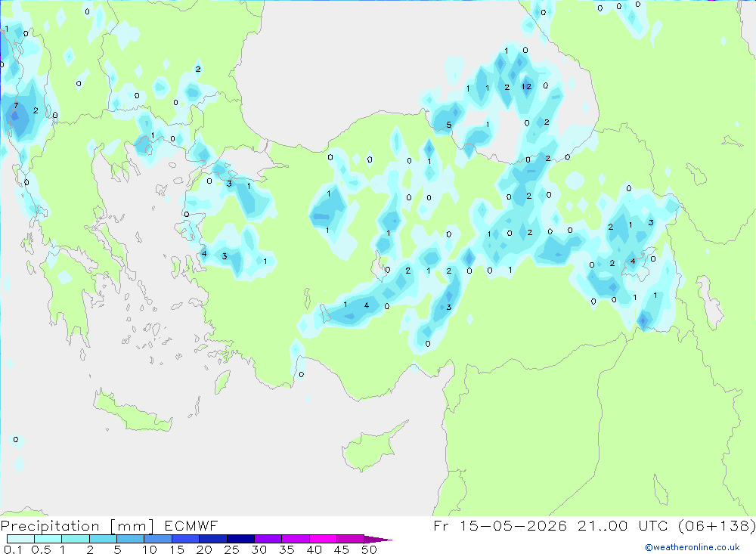Choose the 40–45 mm magenta legend swatch

323,539
